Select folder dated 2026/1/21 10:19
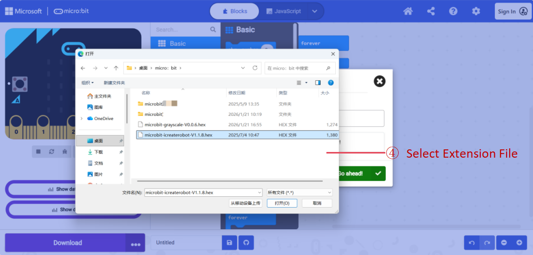The height and width of the screenshot is (255, 533). coord(238,114)
